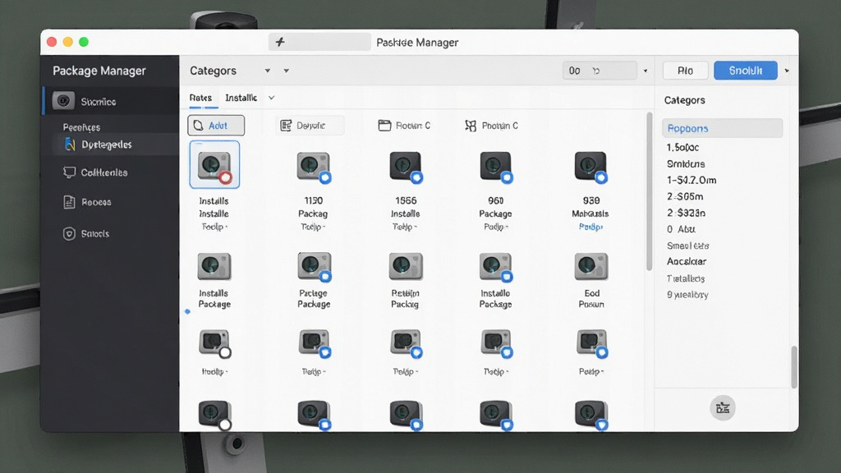Click the right panel scrollbar
The image size is (841, 473).
tap(794, 367)
